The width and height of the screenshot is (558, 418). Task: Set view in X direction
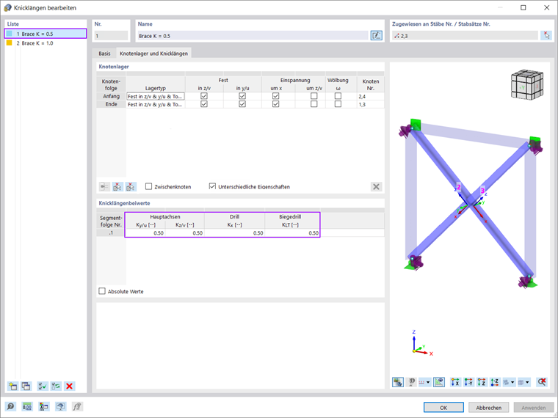coord(455,382)
